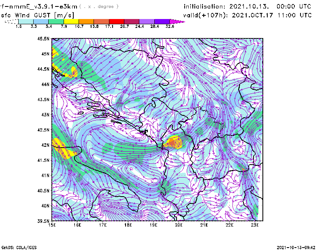
Task: Click the initialisation date line text
Action: 247,6
